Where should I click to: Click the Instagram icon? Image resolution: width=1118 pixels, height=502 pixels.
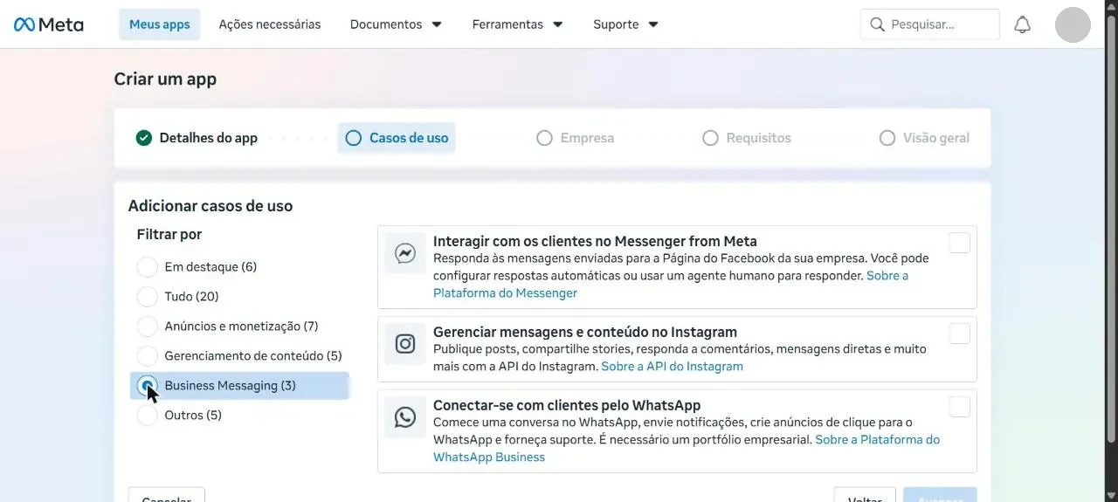pos(405,344)
